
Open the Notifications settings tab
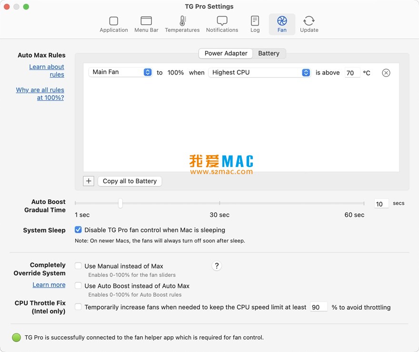[x=222, y=24]
